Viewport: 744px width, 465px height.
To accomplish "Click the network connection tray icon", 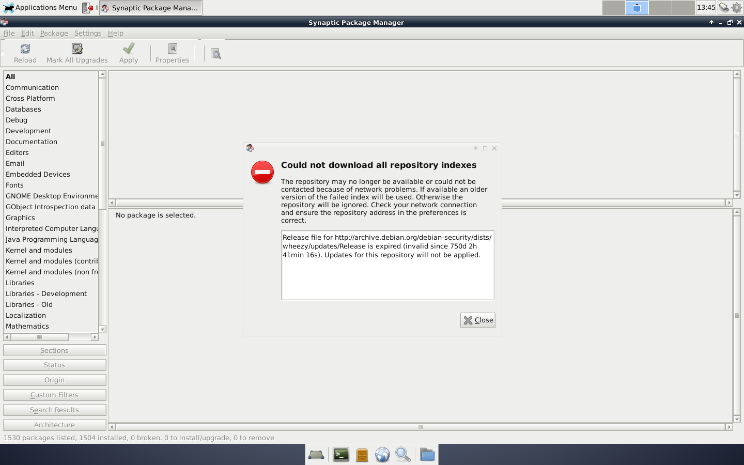I will pos(724,8).
